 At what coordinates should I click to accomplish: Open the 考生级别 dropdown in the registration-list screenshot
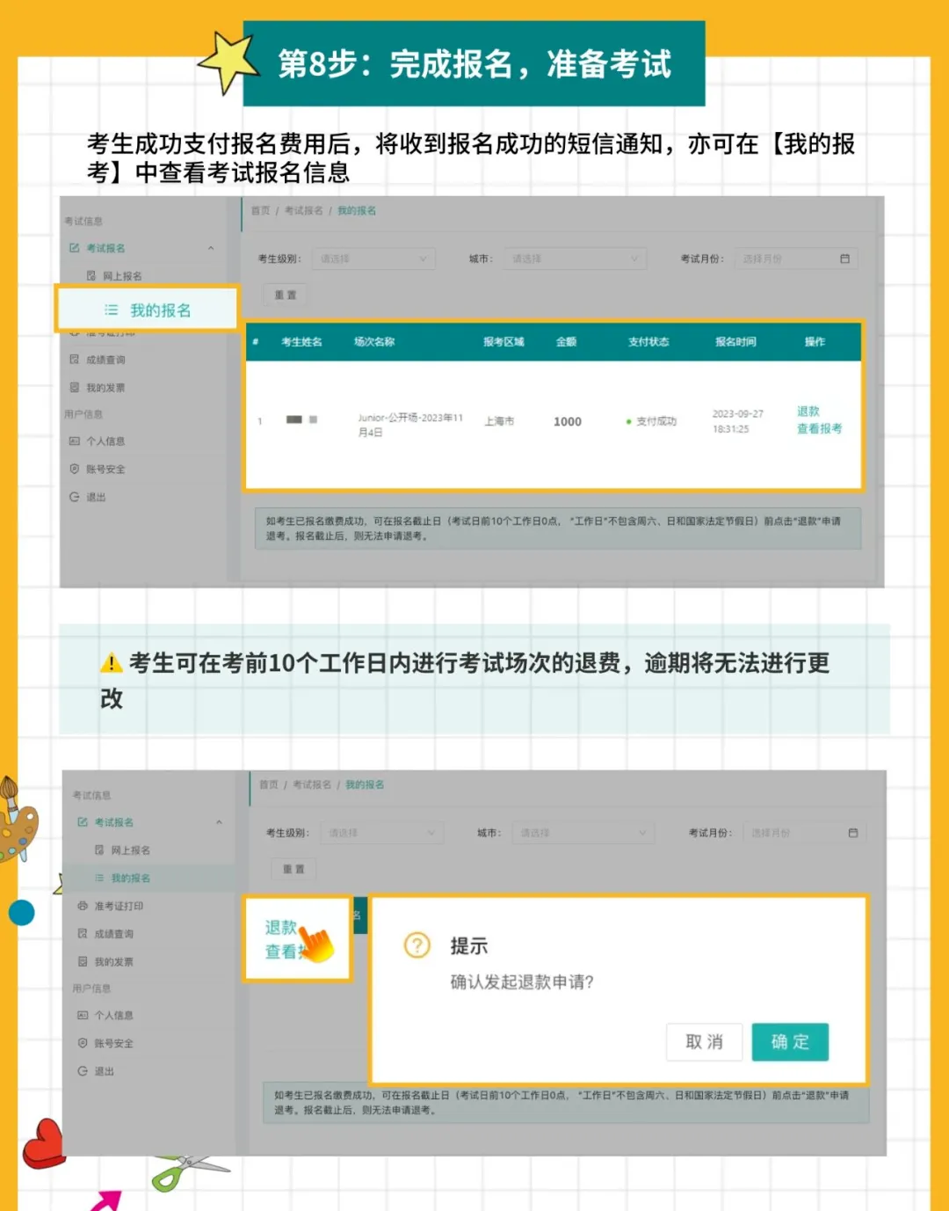(373, 259)
